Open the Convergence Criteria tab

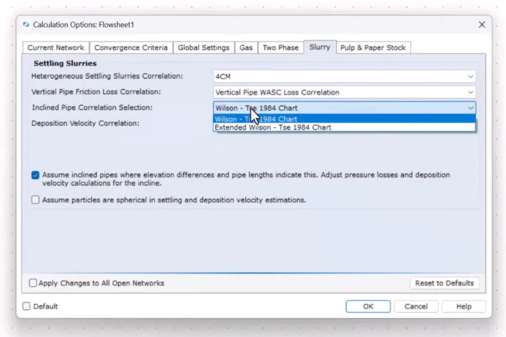131,48
